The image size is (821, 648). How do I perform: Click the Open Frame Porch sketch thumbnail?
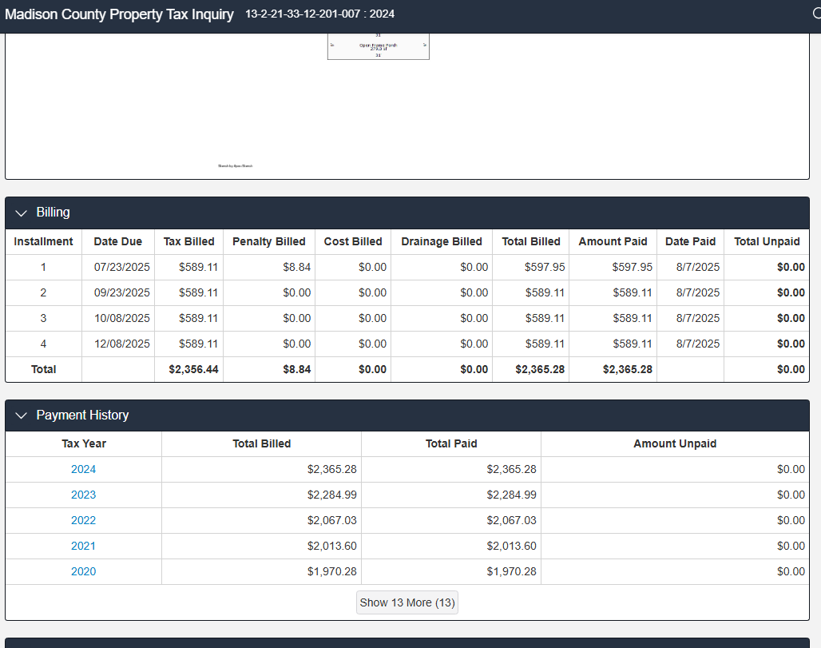[x=378, y=46]
